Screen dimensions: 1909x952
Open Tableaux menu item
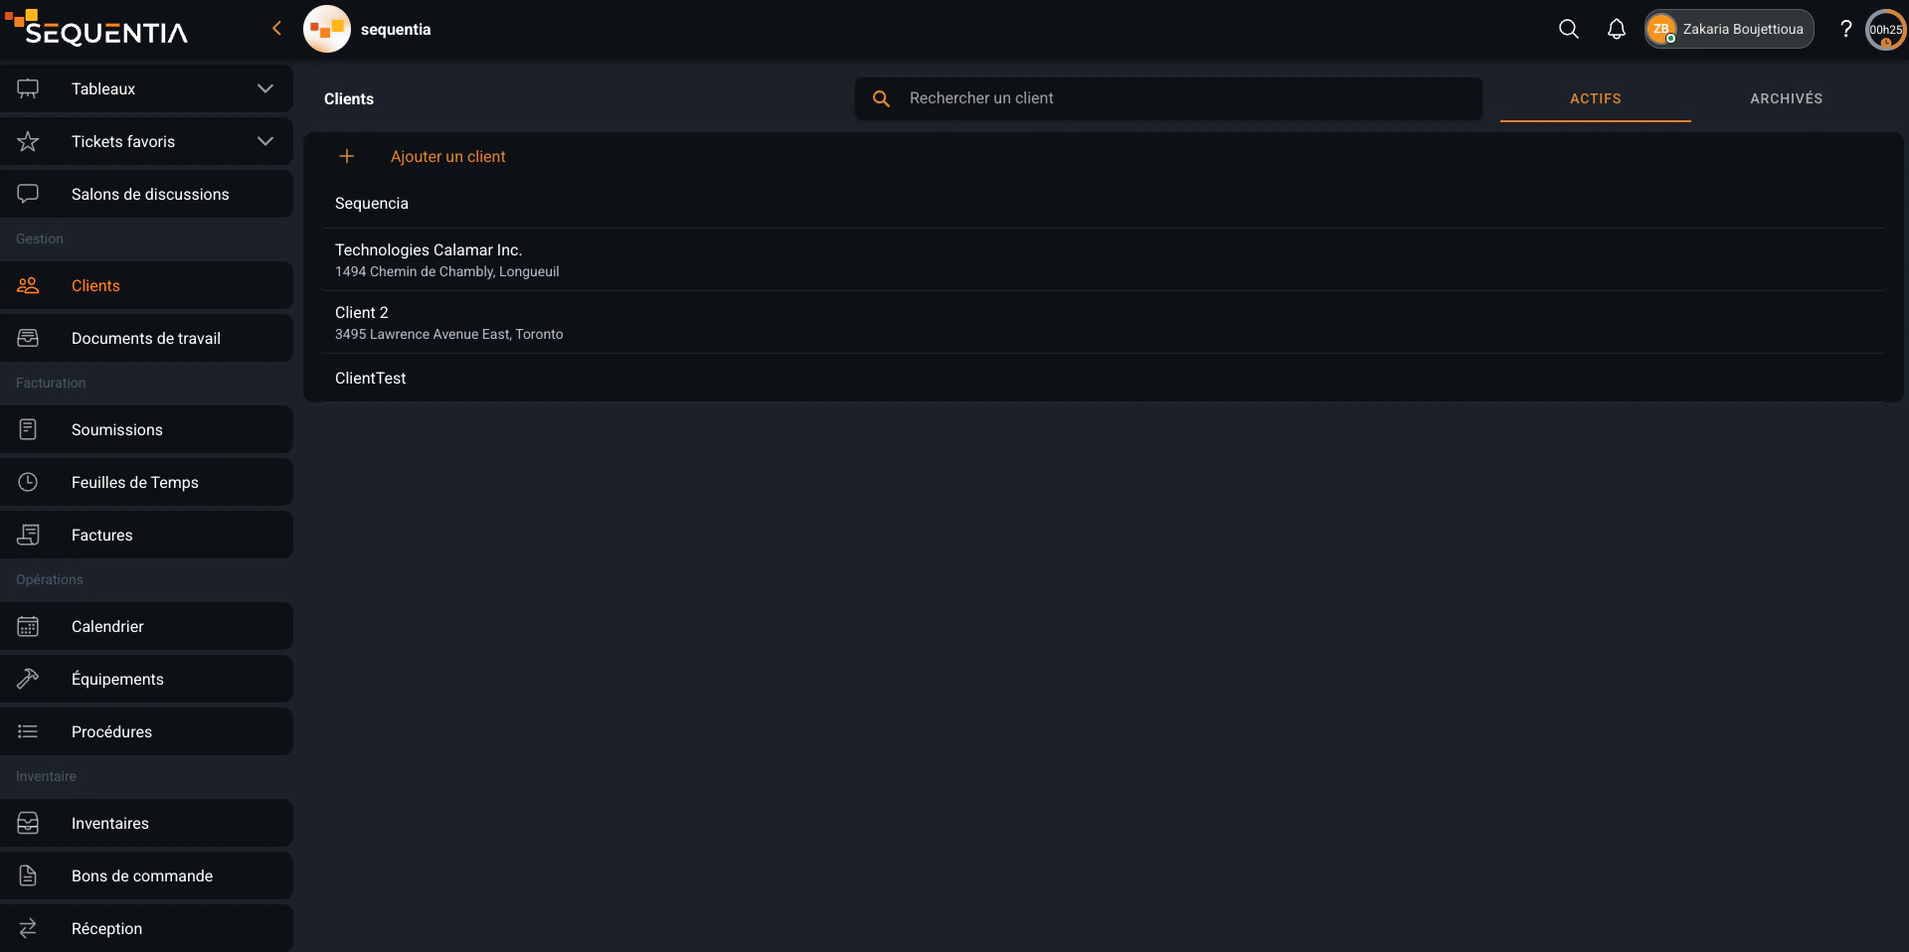[146, 88]
